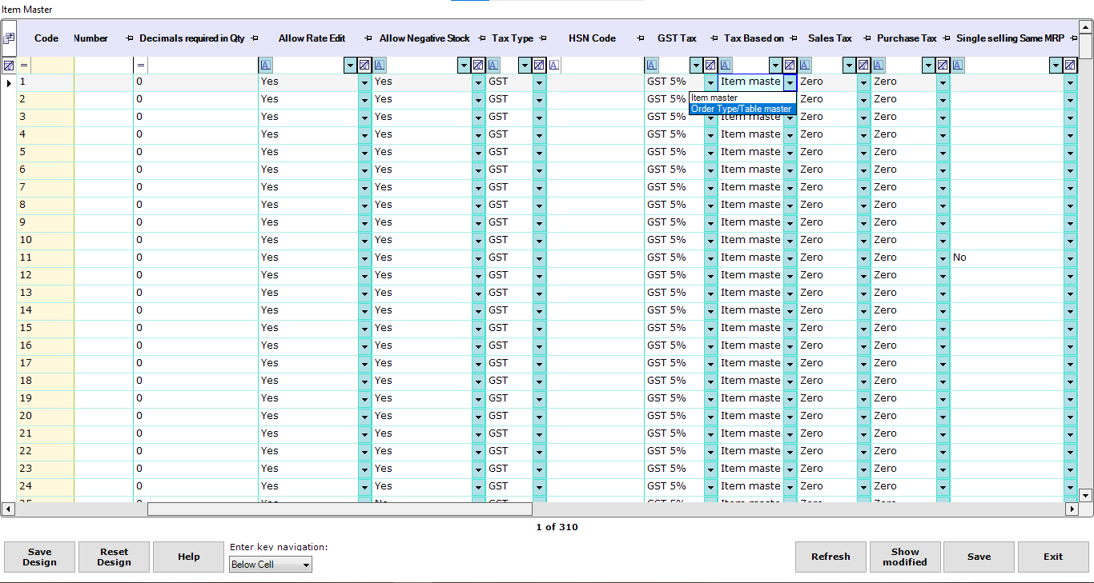Open Allow Rate Edit dropdown in row 1
1094x583 pixels.
click(x=364, y=82)
